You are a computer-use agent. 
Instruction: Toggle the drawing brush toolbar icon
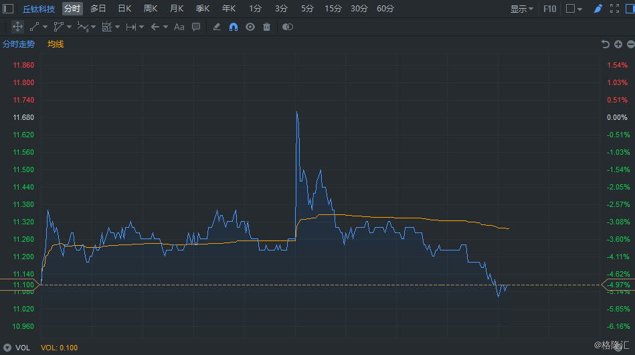[x=598, y=9]
